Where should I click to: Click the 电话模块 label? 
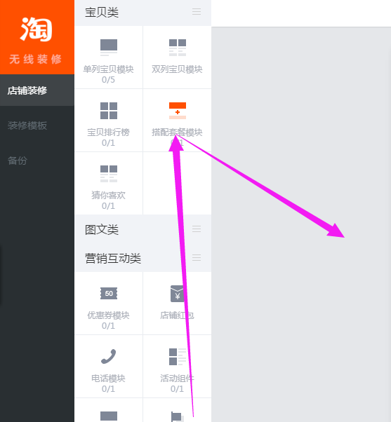(108, 379)
